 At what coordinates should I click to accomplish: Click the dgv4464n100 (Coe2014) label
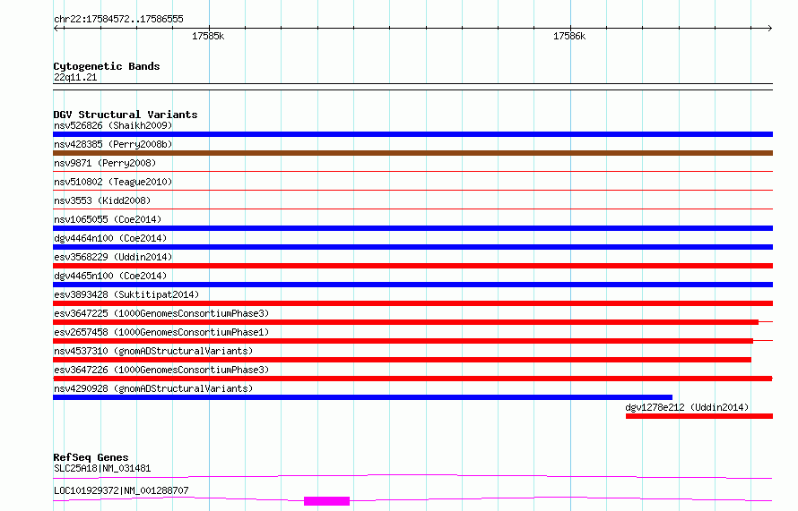coord(110,238)
